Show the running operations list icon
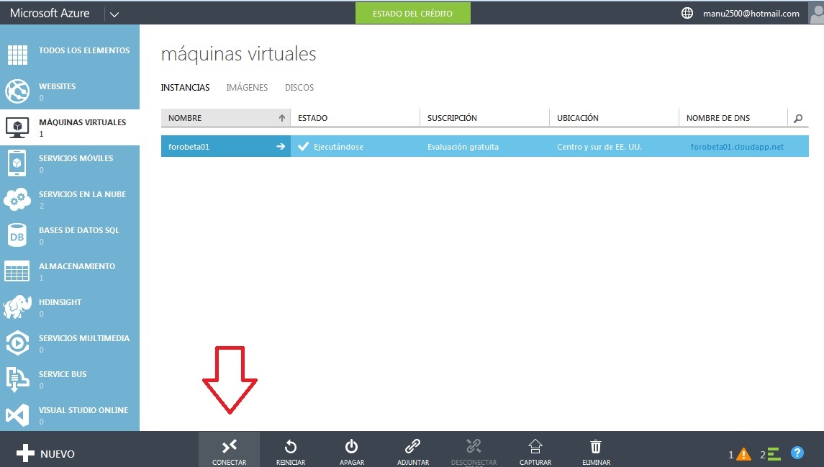The image size is (824, 467). (x=774, y=454)
